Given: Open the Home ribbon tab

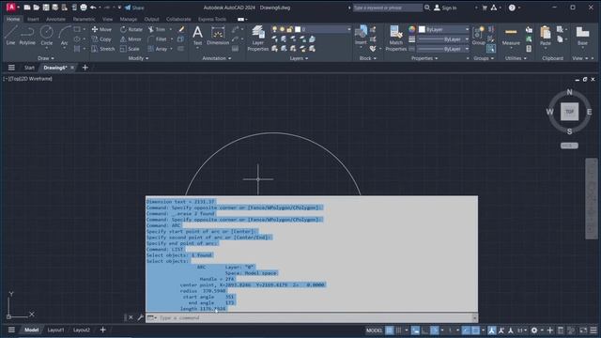Looking at the screenshot, I should coord(13,19).
